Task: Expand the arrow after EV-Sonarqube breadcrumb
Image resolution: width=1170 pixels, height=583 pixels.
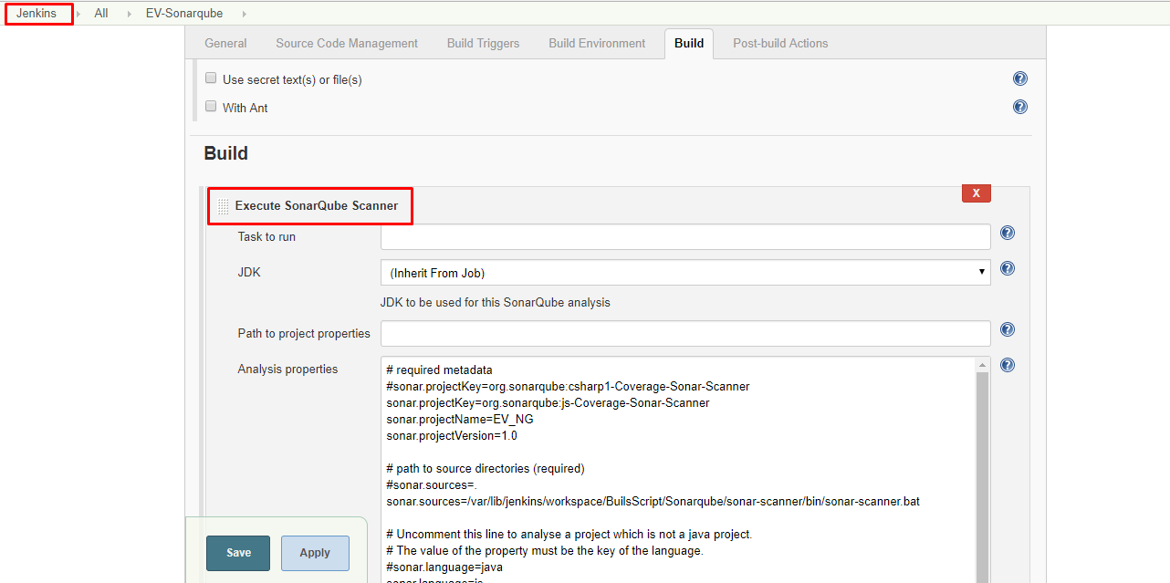Action: [245, 14]
